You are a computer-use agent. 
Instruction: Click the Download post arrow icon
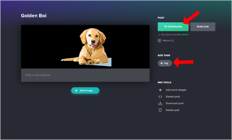160,103
